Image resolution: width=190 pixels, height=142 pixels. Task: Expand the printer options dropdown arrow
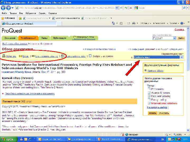137,23
